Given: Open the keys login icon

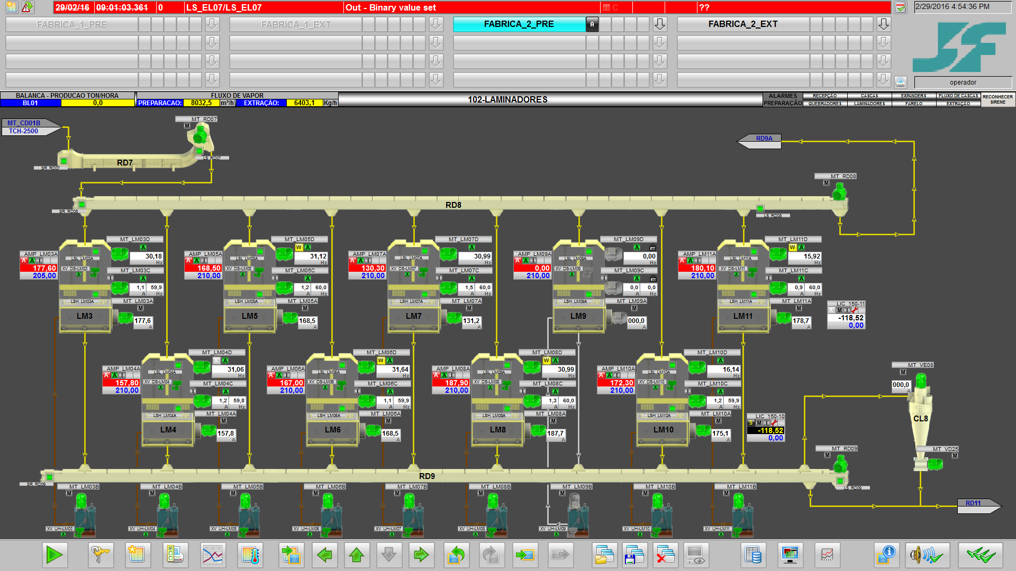Looking at the screenshot, I should [x=100, y=555].
